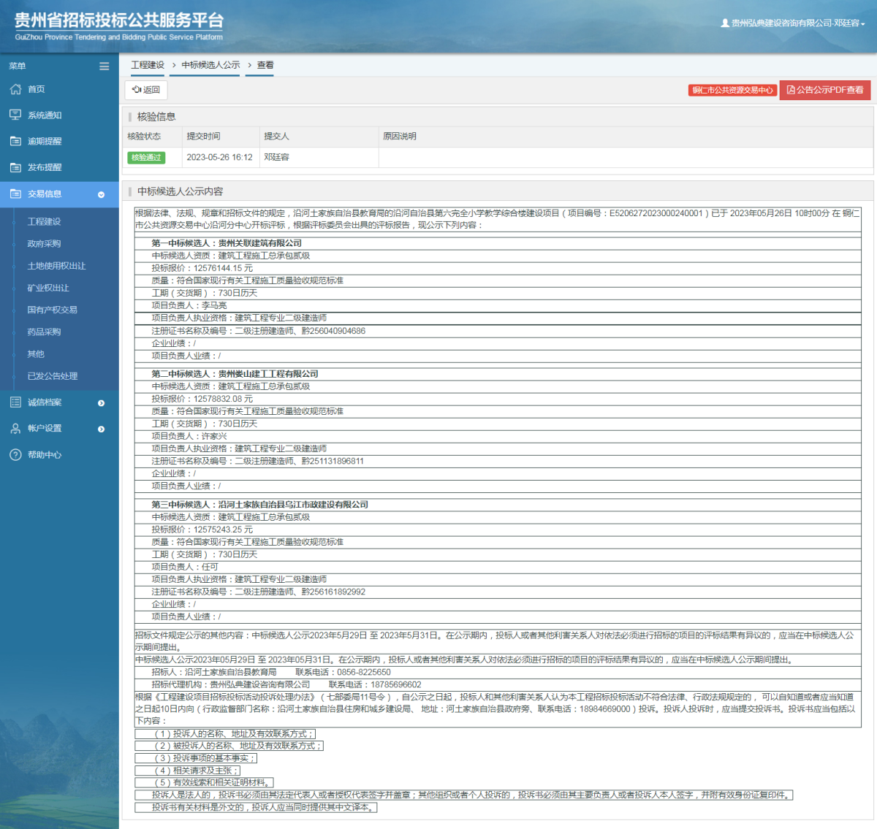Viewport: 877px width, 829px height.
Task: Click the list icon beside 诚信档案
Action: [x=15, y=402]
